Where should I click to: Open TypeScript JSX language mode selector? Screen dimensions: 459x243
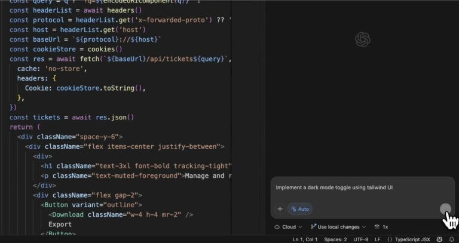(x=412, y=239)
